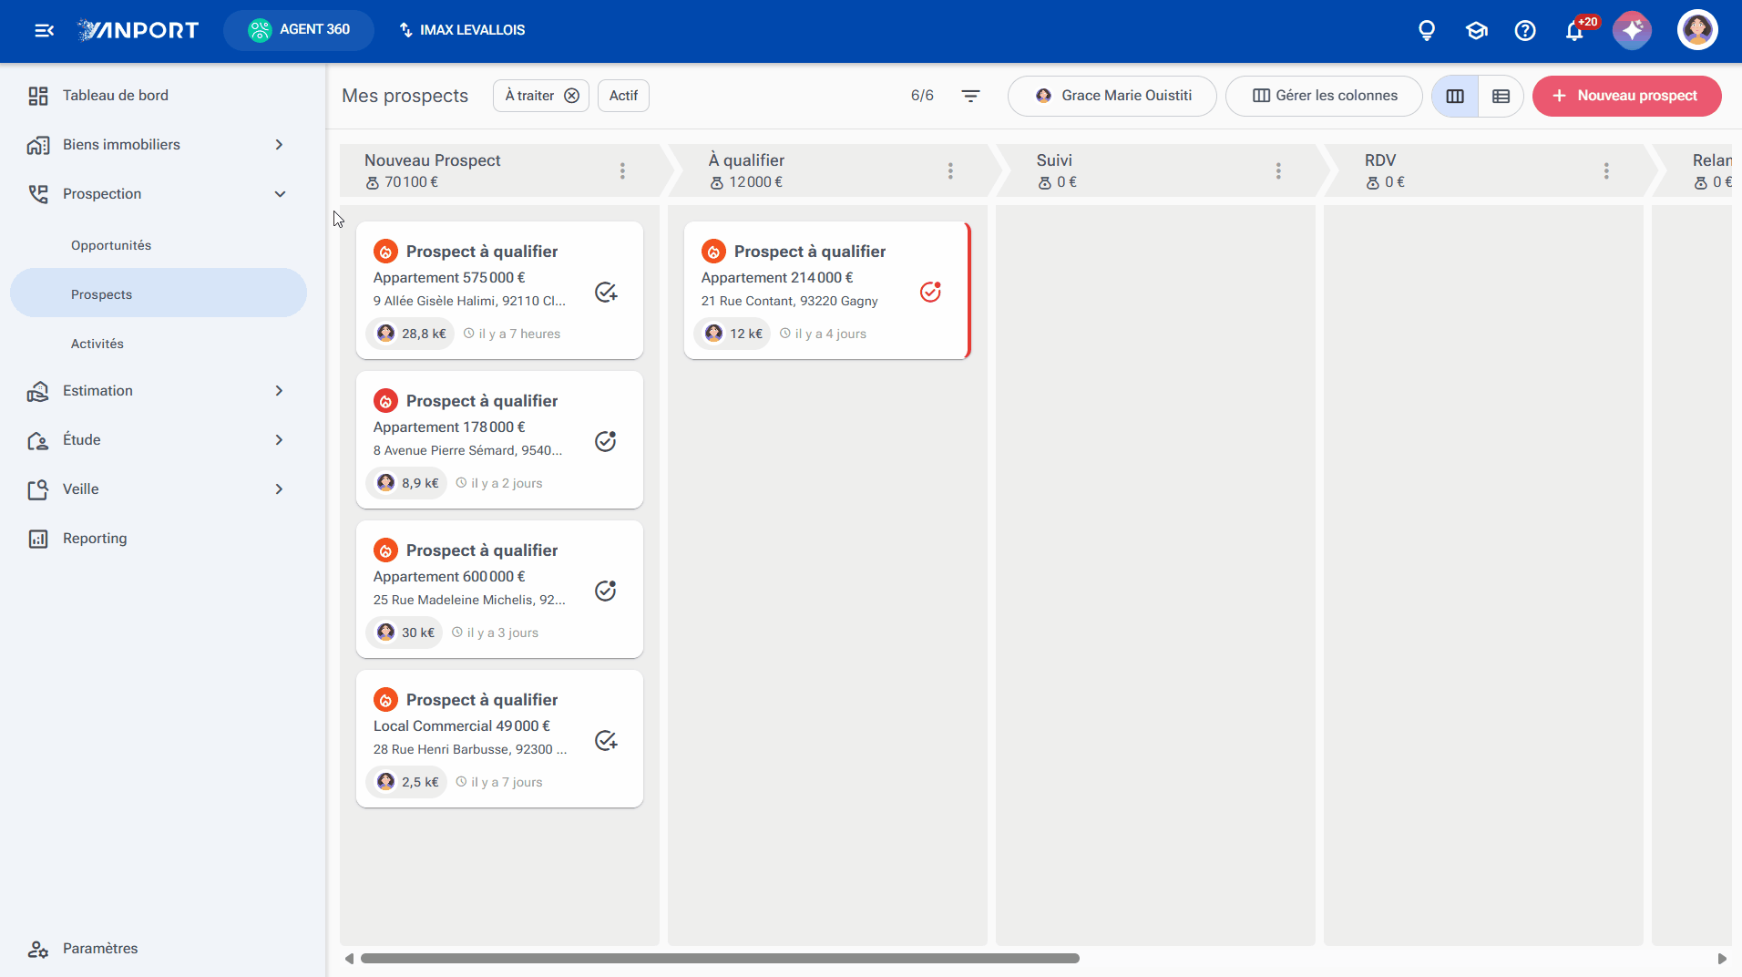The width and height of the screenshot is (1742, 977).
Task: Open the À traiter filter chip
Action: click(x=529, y=96)
